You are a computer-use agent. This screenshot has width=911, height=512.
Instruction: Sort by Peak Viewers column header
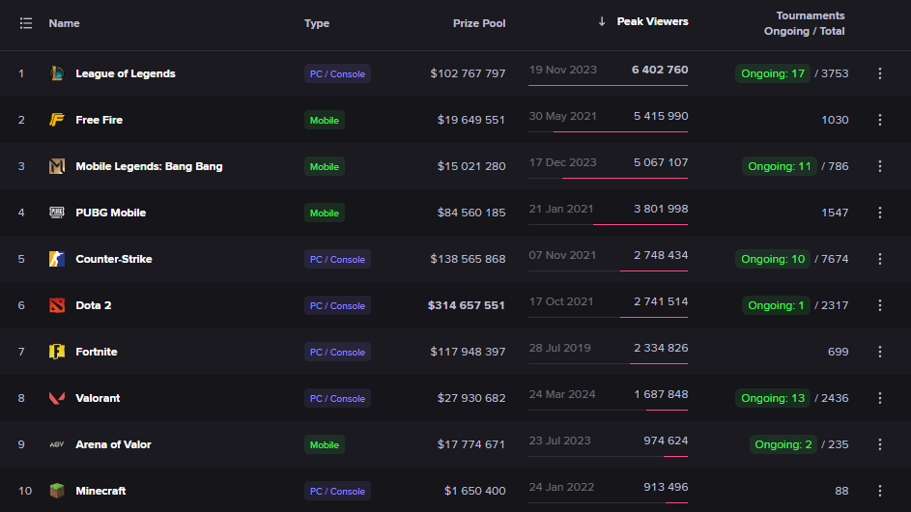[652, 21]
